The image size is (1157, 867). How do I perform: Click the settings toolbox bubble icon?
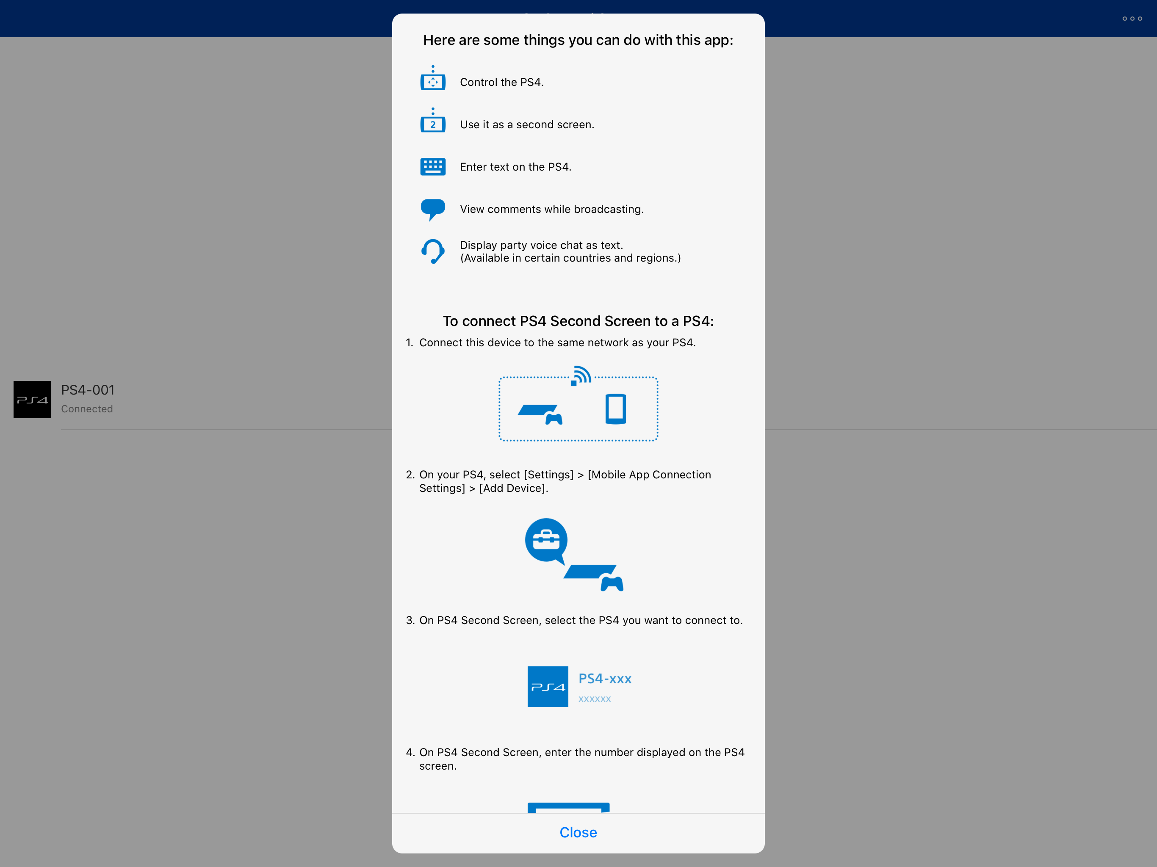point(546,540)
